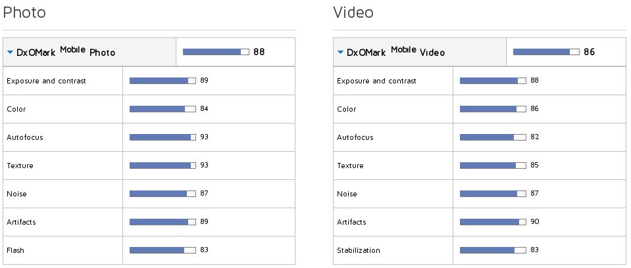The image size is (631, 268).
Task: Collapse the DxOMark Mobile Video section arrow
Action: coord(340,53)
